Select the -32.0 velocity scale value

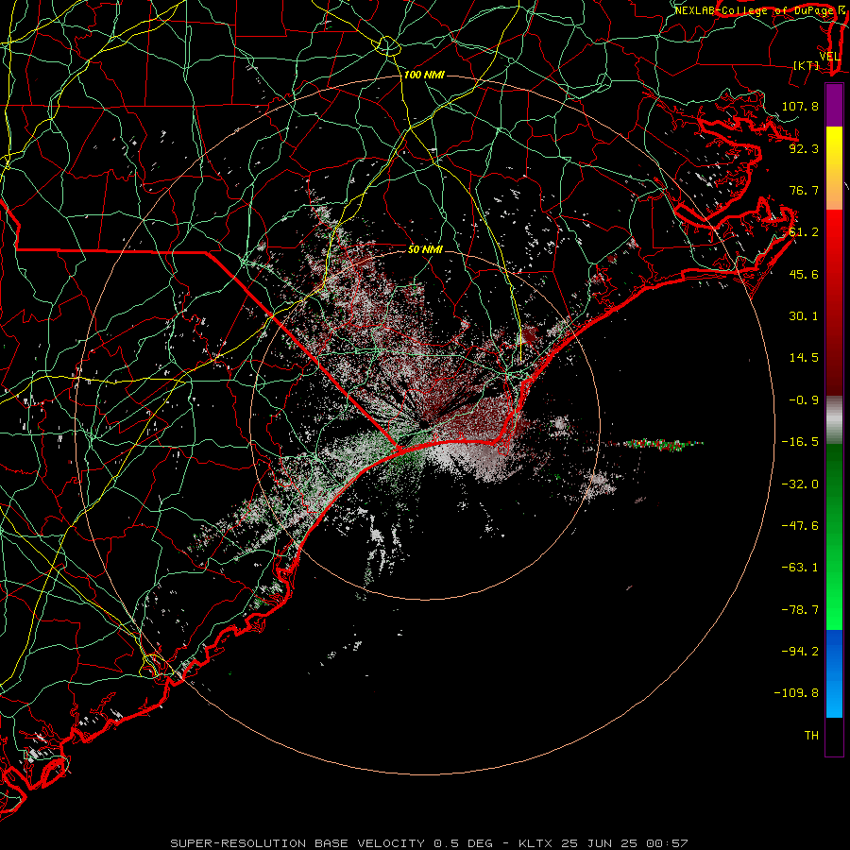click(800, 484)
